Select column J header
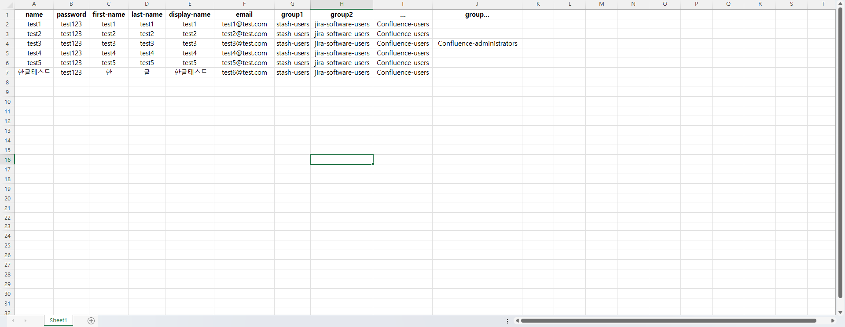Viewport: 845px width, 327px height. [x=477, y=4]
